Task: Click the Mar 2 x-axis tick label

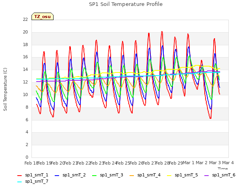Action: click(202, 163)
